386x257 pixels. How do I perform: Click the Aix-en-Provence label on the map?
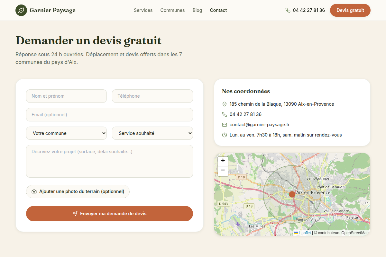313,192
